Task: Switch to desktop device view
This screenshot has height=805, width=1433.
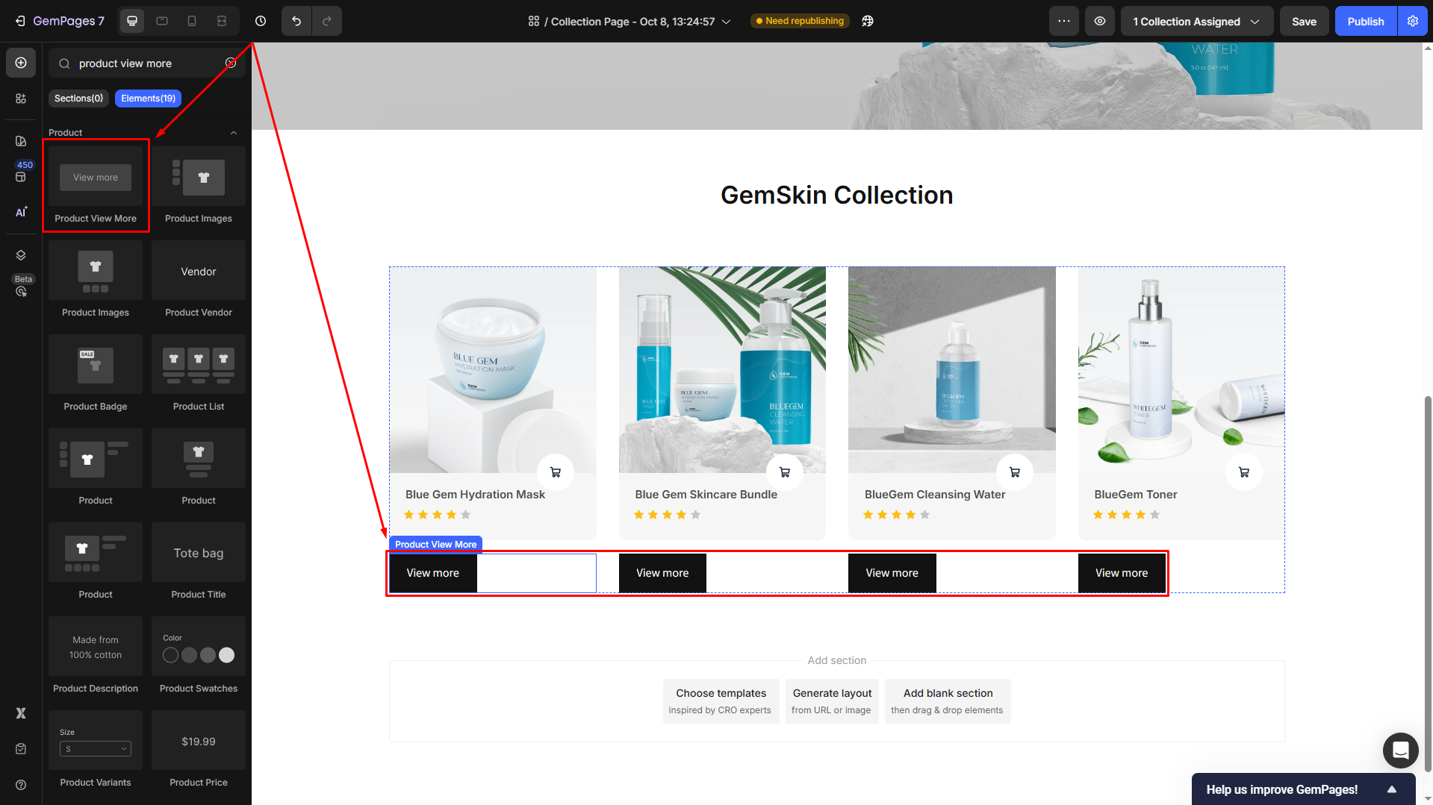Action: [x=132, y=21]
